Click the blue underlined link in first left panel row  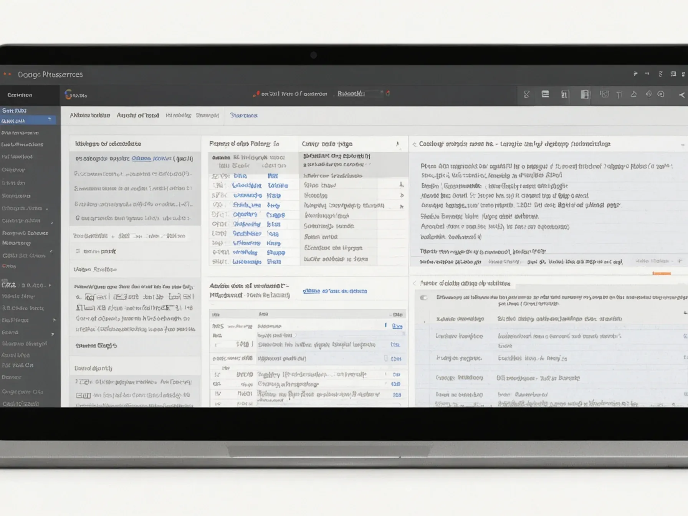click(151, 158)
